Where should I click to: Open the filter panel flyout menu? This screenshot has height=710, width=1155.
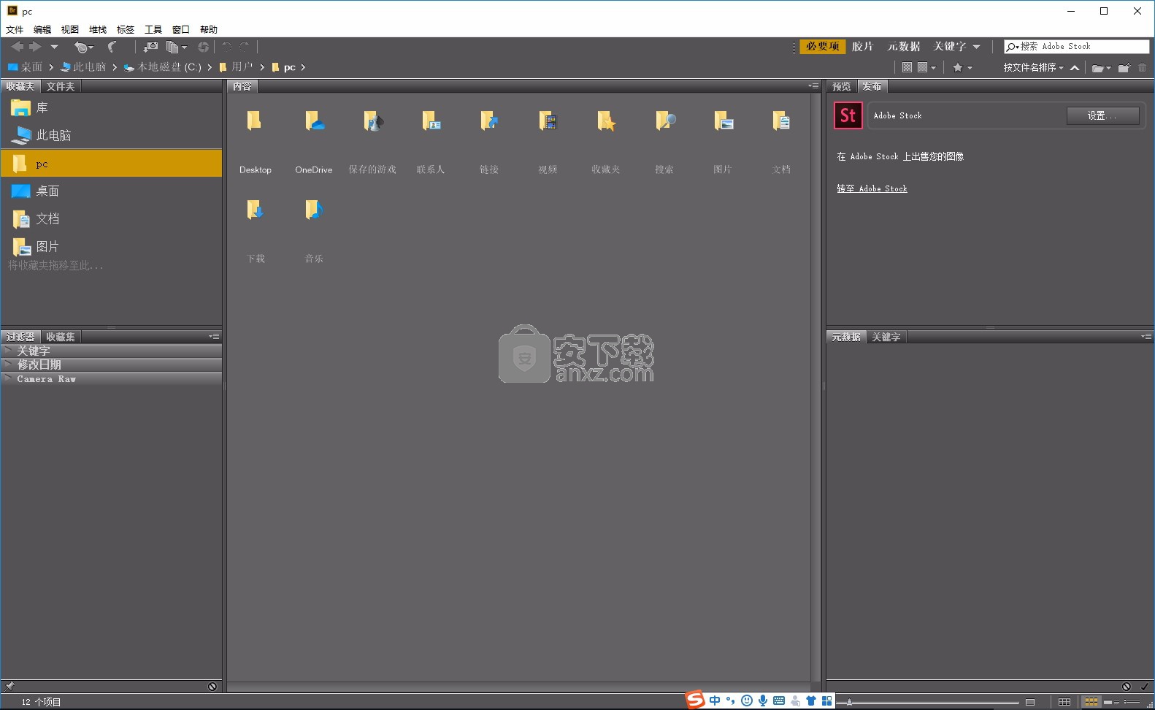[214, 337]
